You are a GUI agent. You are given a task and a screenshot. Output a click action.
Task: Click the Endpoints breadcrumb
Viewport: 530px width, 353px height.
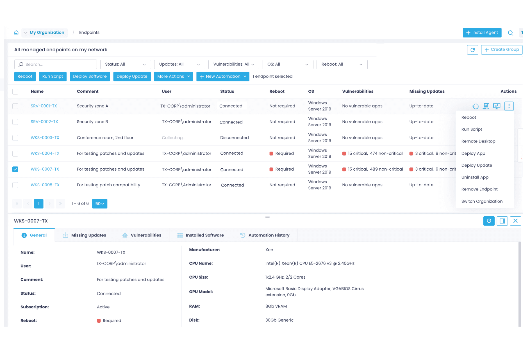coord(89,33)
